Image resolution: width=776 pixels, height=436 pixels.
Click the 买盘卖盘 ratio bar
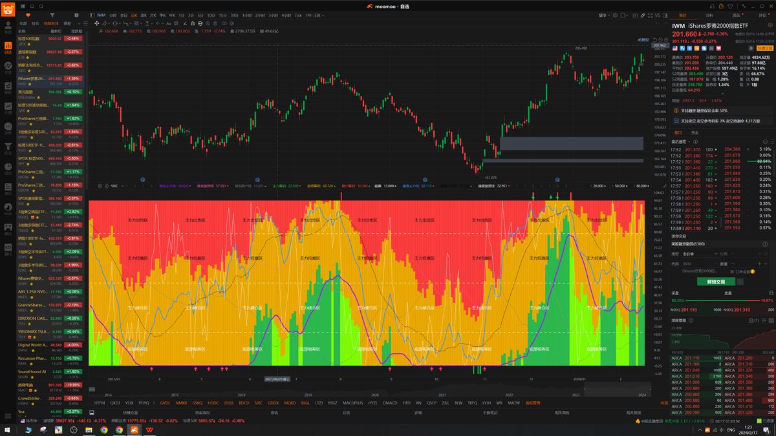(722, 300)
